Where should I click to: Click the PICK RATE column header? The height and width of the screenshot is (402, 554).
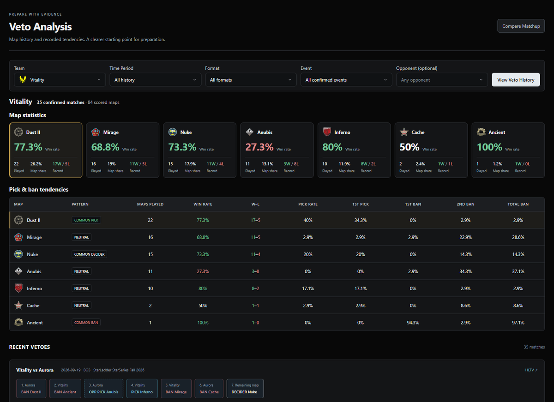tap(307, 204)
